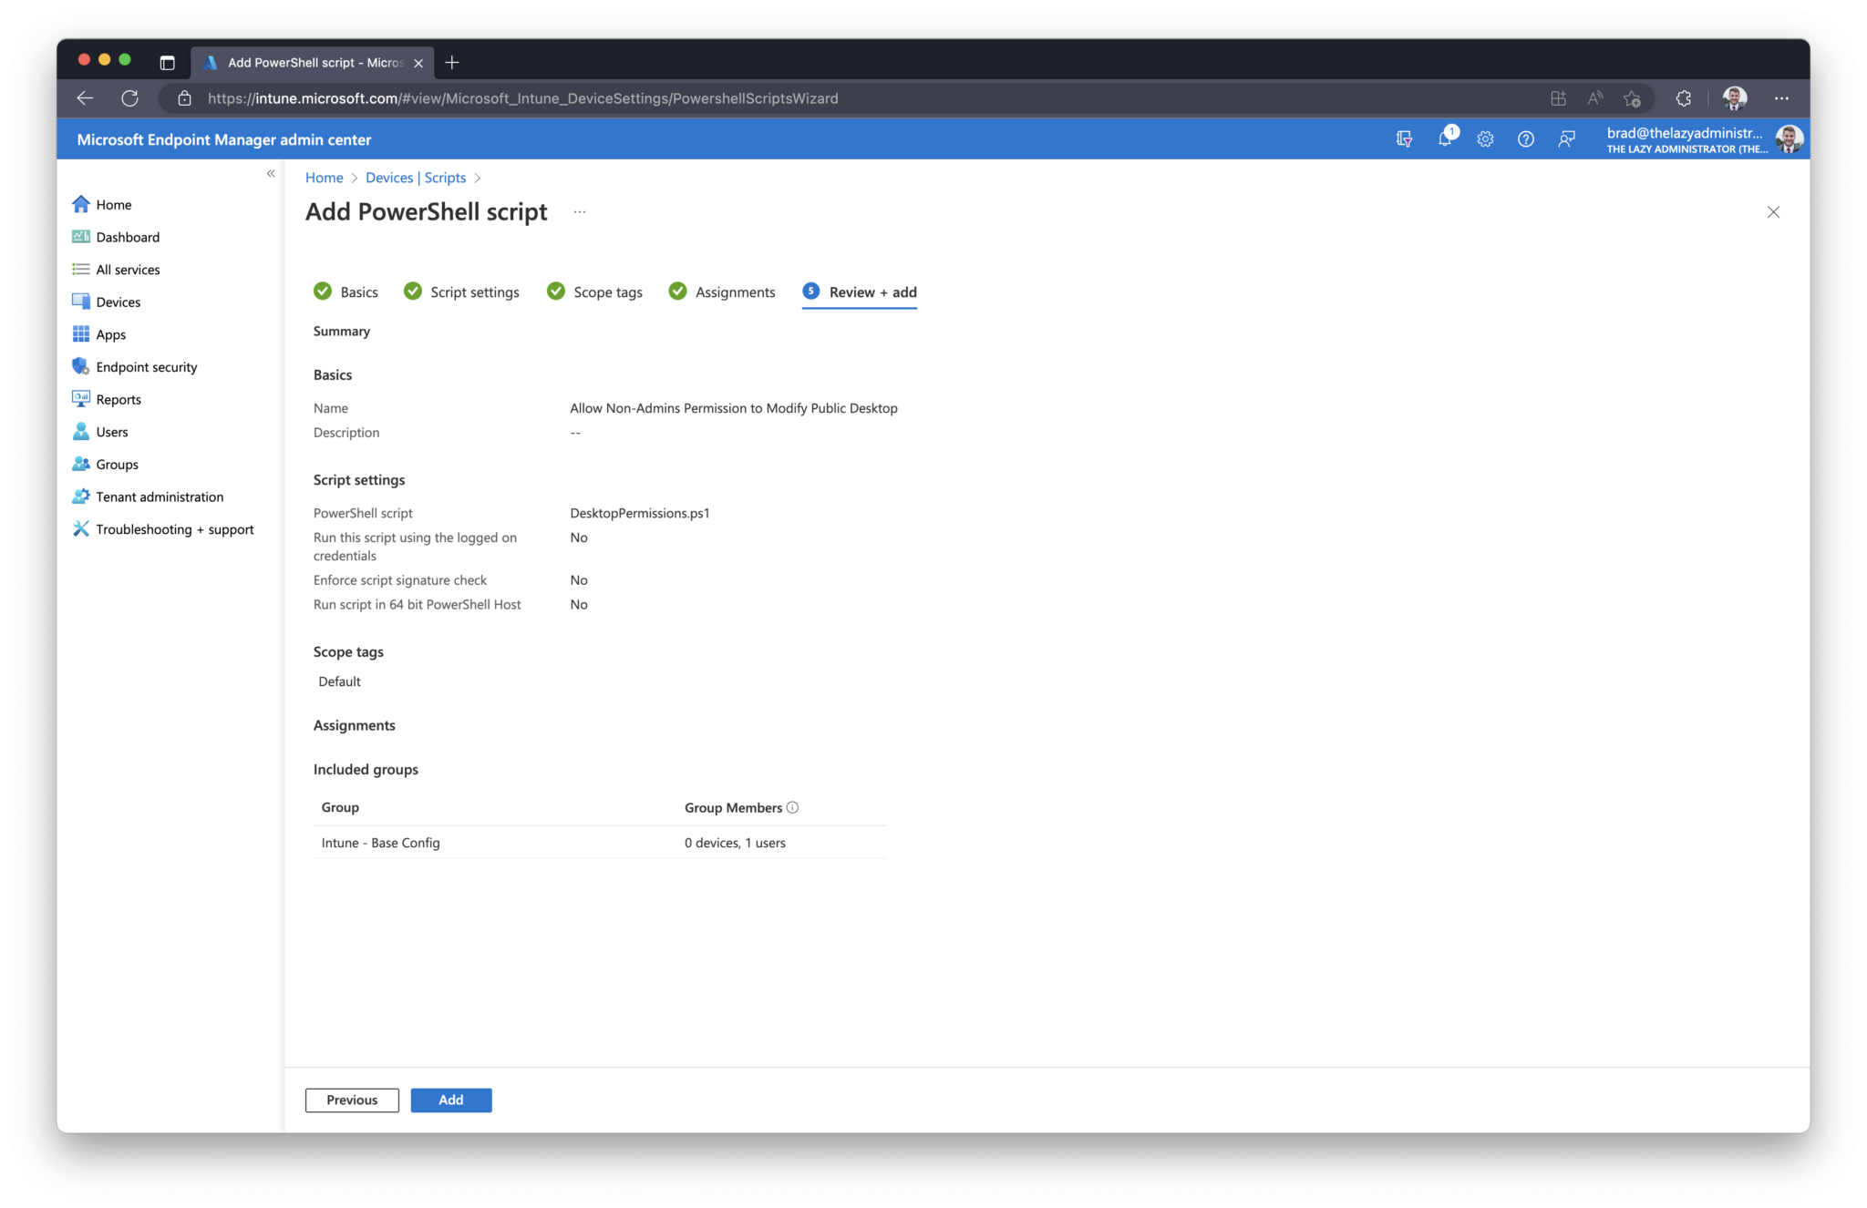Reload the page
The height and width of the screenshot is (1208, 1867).
tap(129, 98)
